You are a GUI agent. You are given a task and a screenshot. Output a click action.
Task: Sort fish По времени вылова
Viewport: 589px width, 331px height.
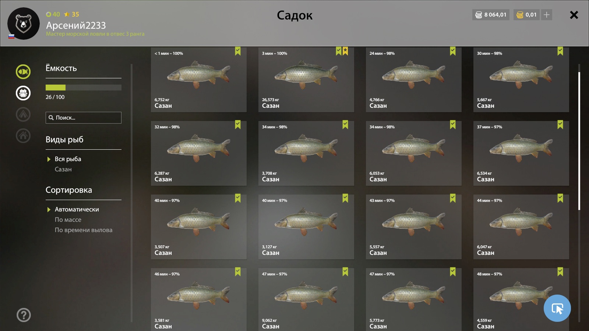(84, 230)
